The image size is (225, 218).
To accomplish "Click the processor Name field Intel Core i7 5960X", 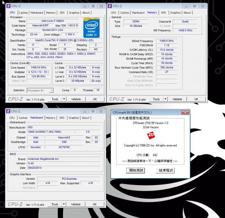I will point(53,21).
